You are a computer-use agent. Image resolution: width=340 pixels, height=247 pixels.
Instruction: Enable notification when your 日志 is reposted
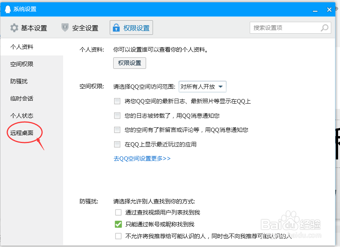coord(117,115)
